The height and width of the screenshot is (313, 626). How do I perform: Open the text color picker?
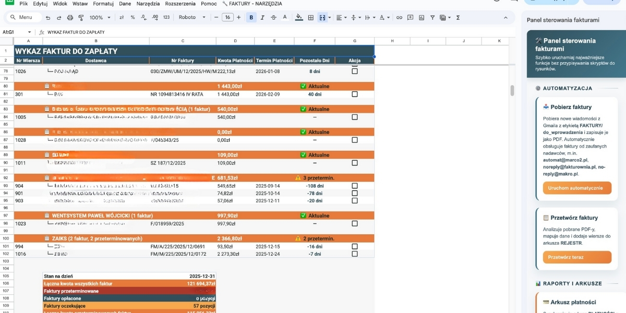point(284,17)
